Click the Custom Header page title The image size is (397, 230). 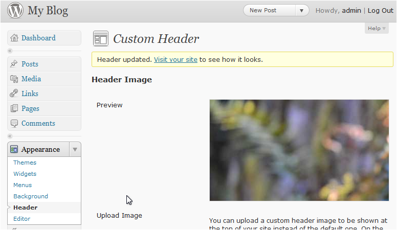tap(156, 39)
